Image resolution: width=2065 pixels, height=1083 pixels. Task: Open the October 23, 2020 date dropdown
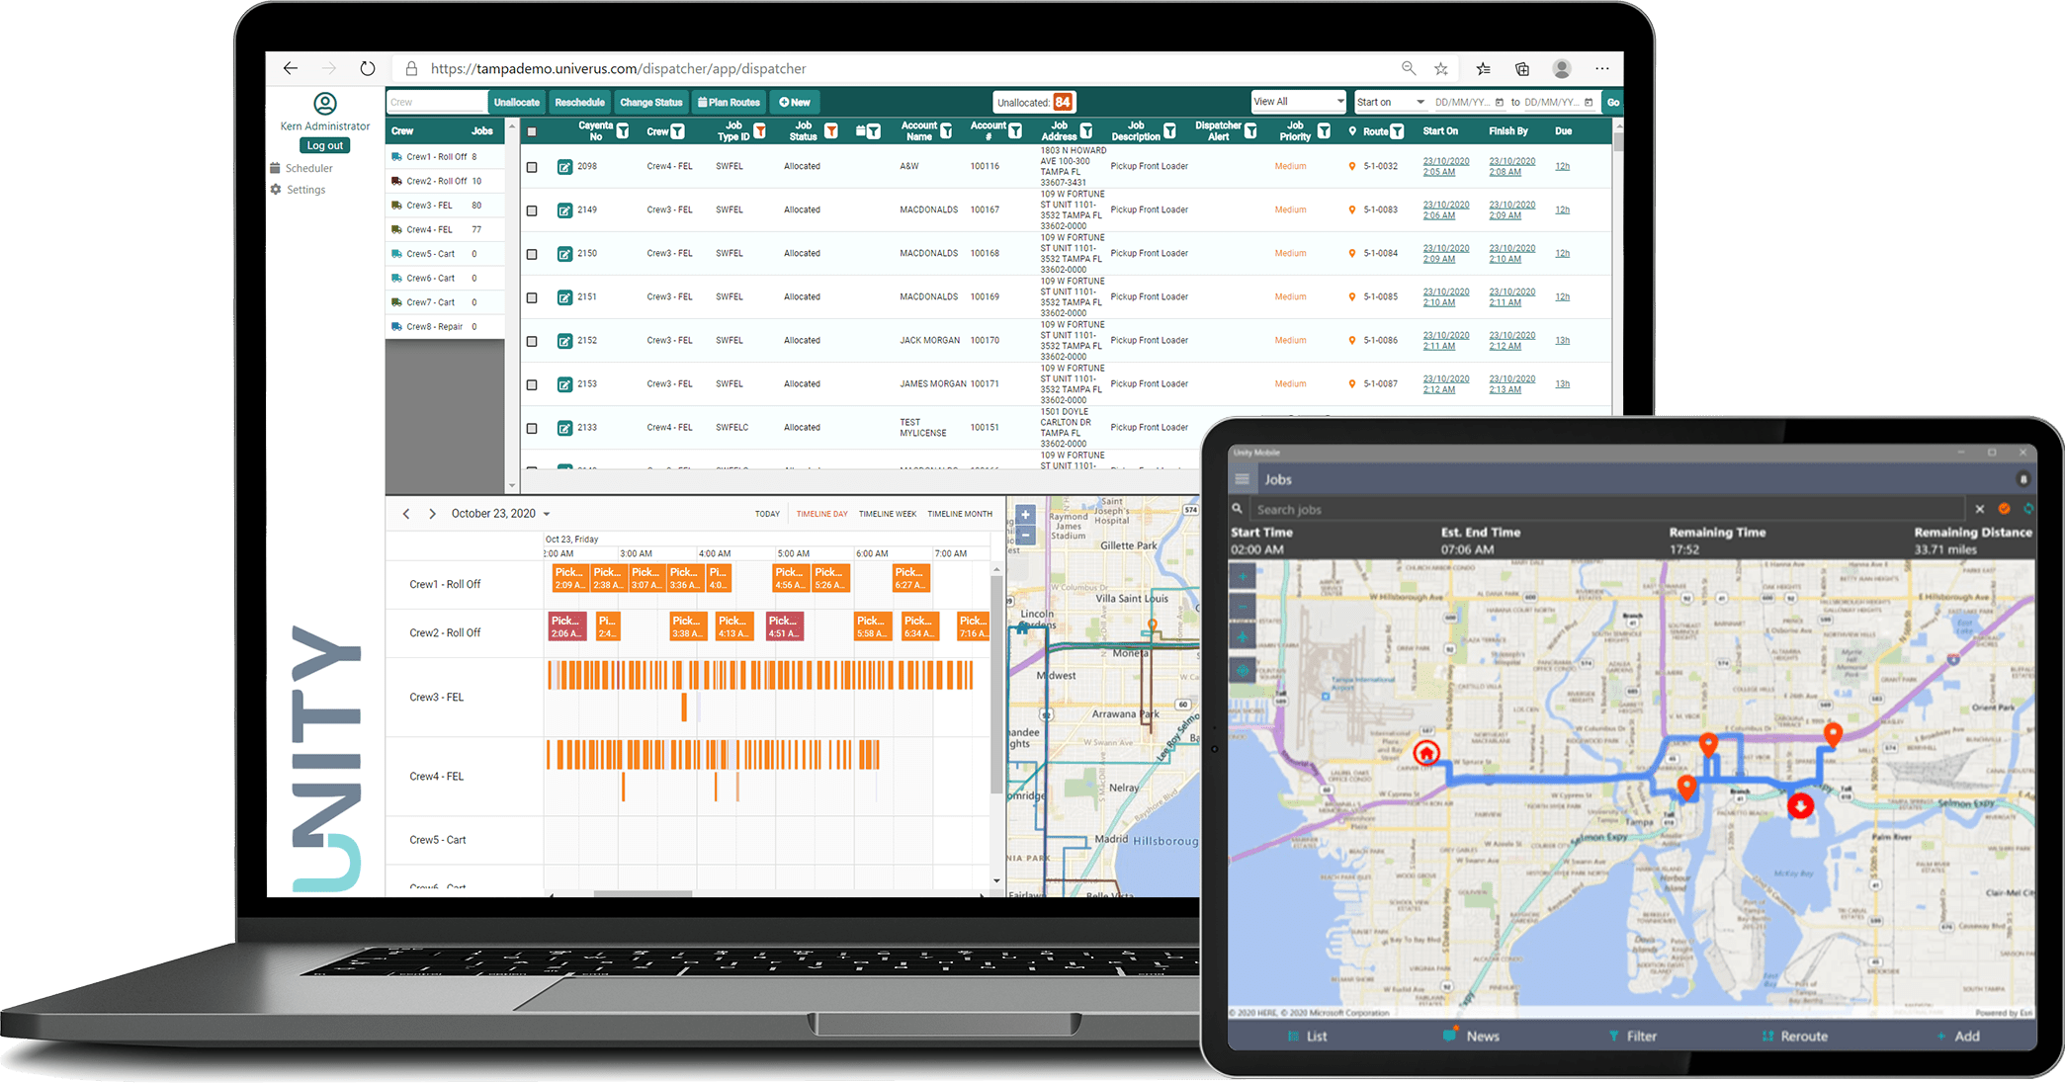click(546, 514)
